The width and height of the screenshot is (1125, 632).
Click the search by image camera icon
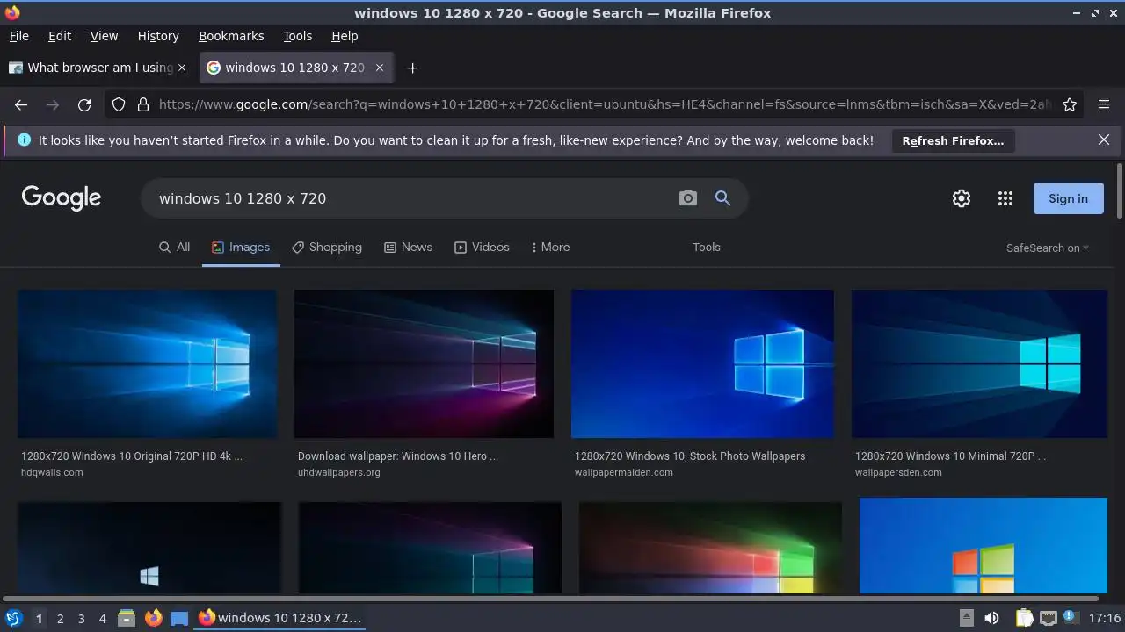[x=688, y=198]
